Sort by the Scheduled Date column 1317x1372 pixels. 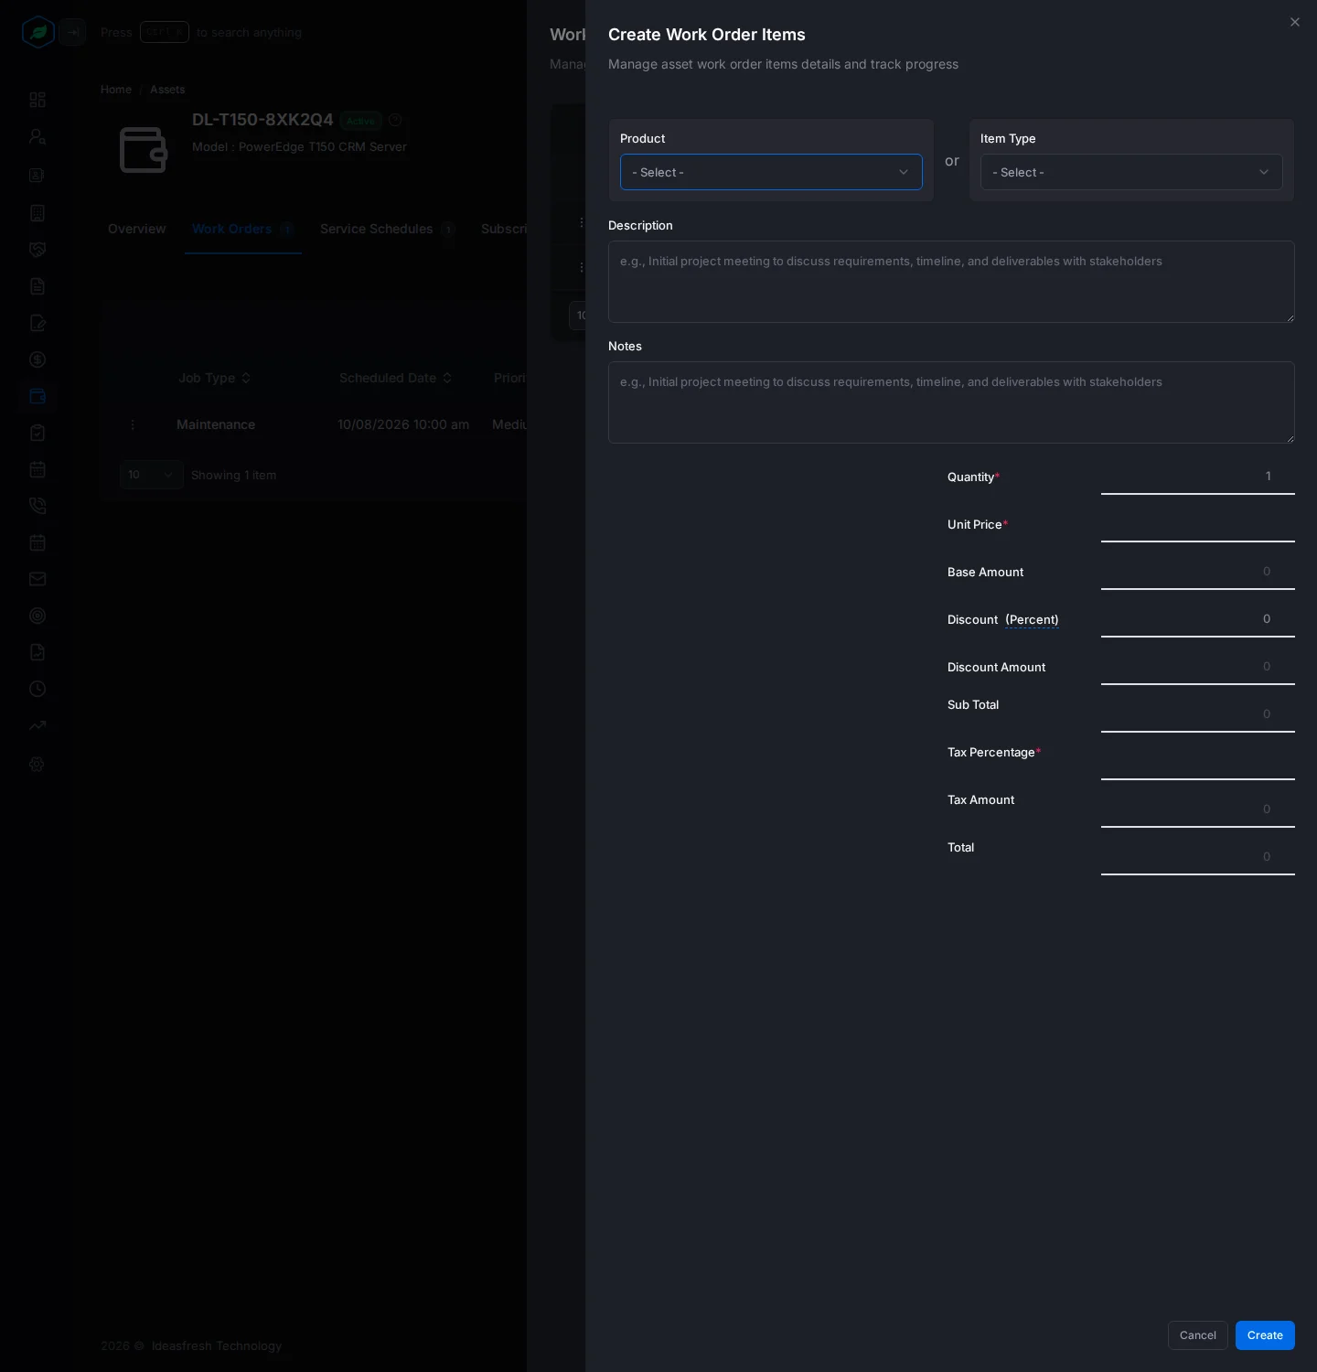pos(396,378)
